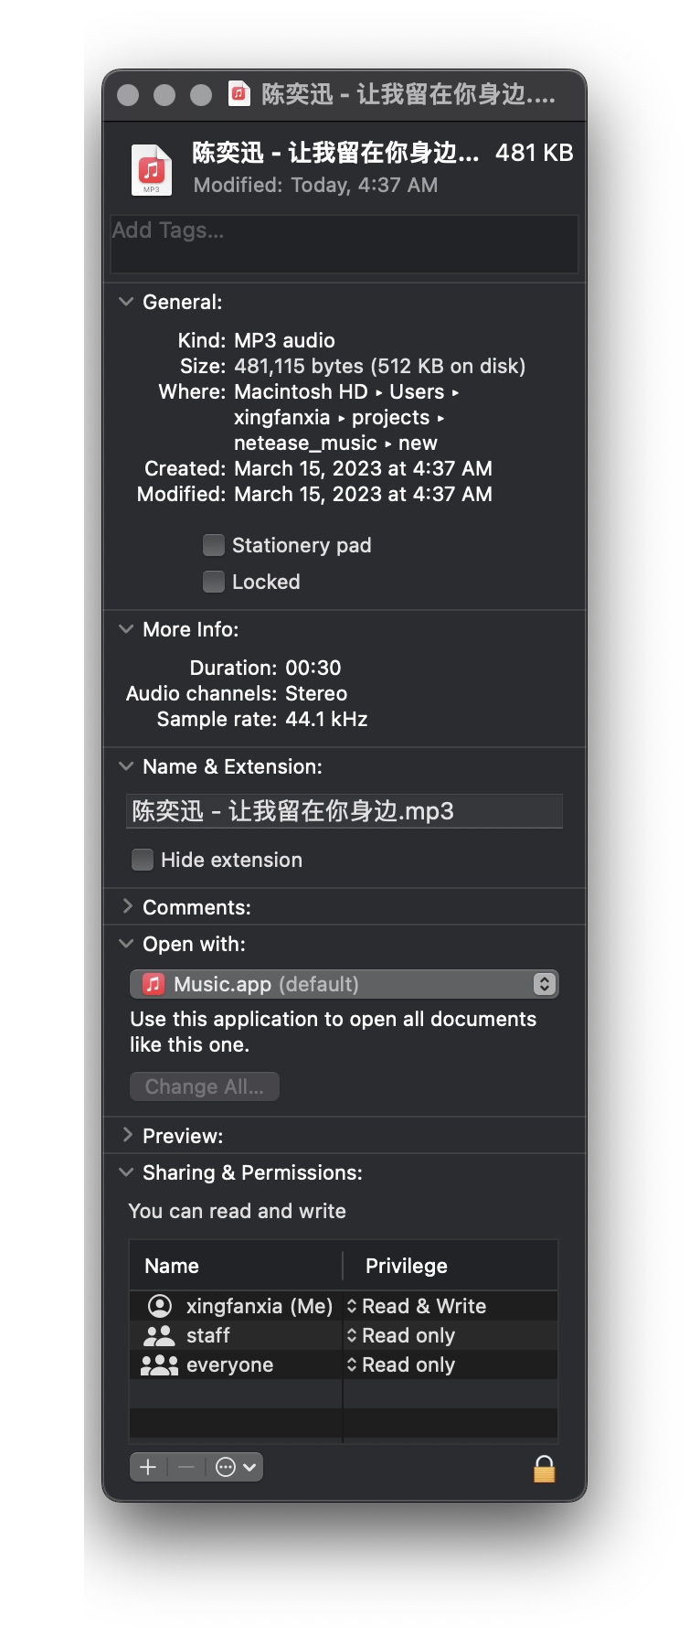Click the MP3 file icon thumbnail
The height and width of the screenshot is (1637, 689).
pyautogui.click(x=151, y=170)
